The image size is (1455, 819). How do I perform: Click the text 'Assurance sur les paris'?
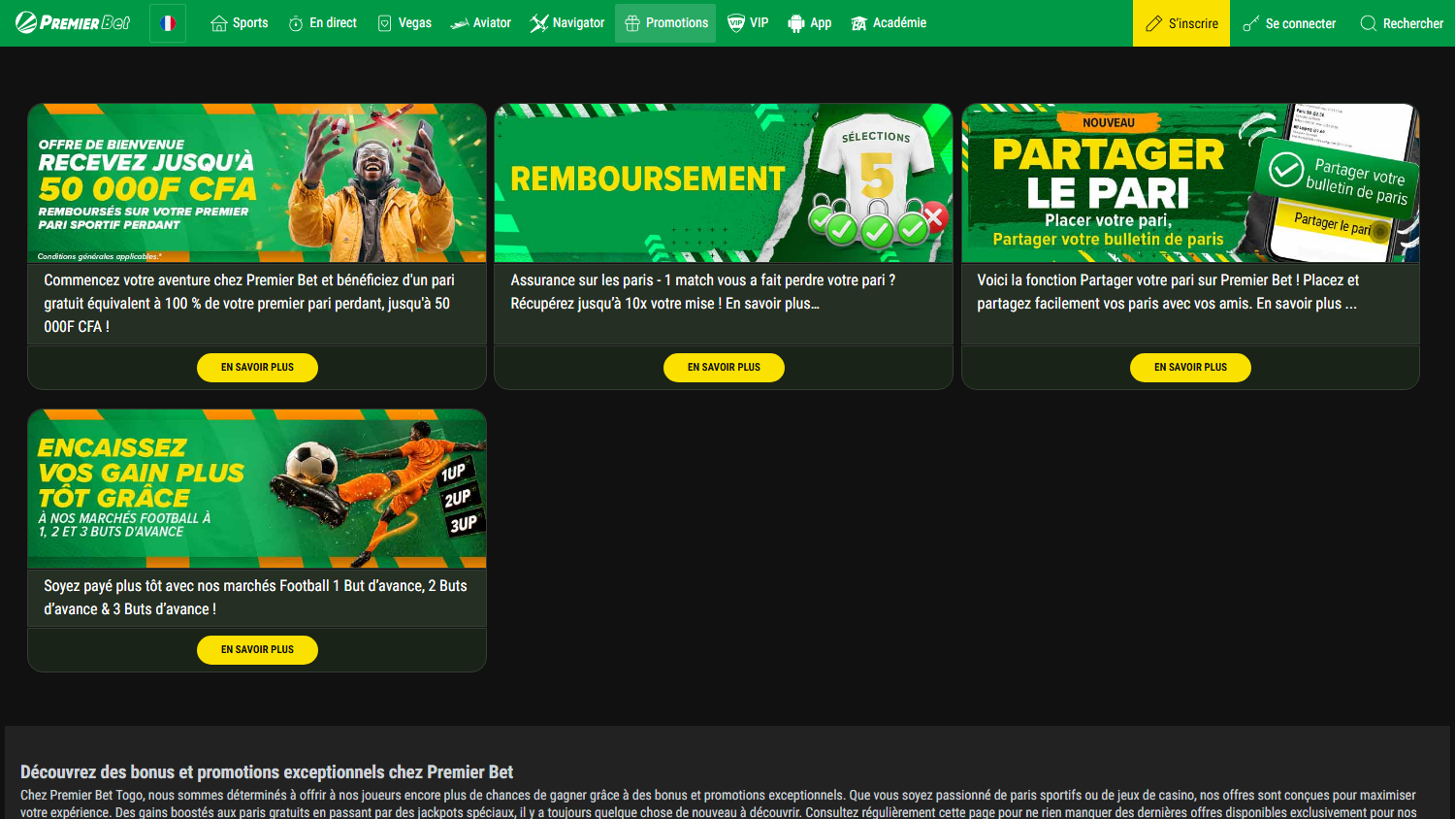click(x=582, y=280)
